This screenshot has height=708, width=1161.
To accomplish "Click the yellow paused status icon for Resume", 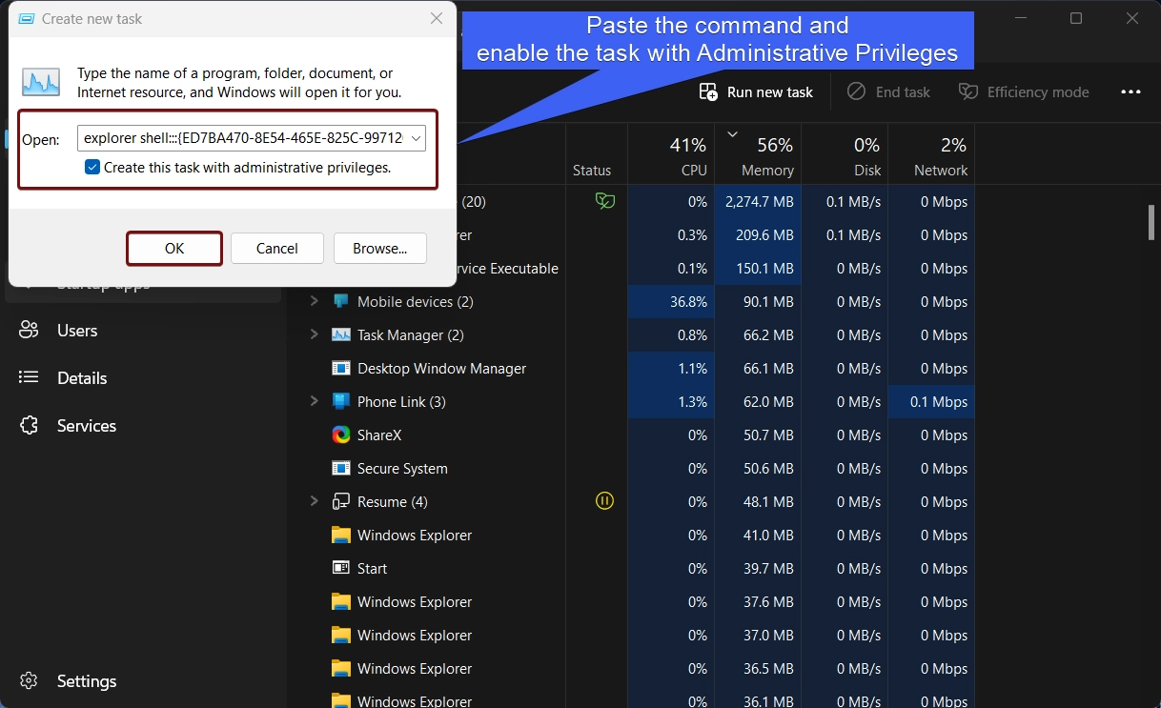I will (x=604, y=501).
